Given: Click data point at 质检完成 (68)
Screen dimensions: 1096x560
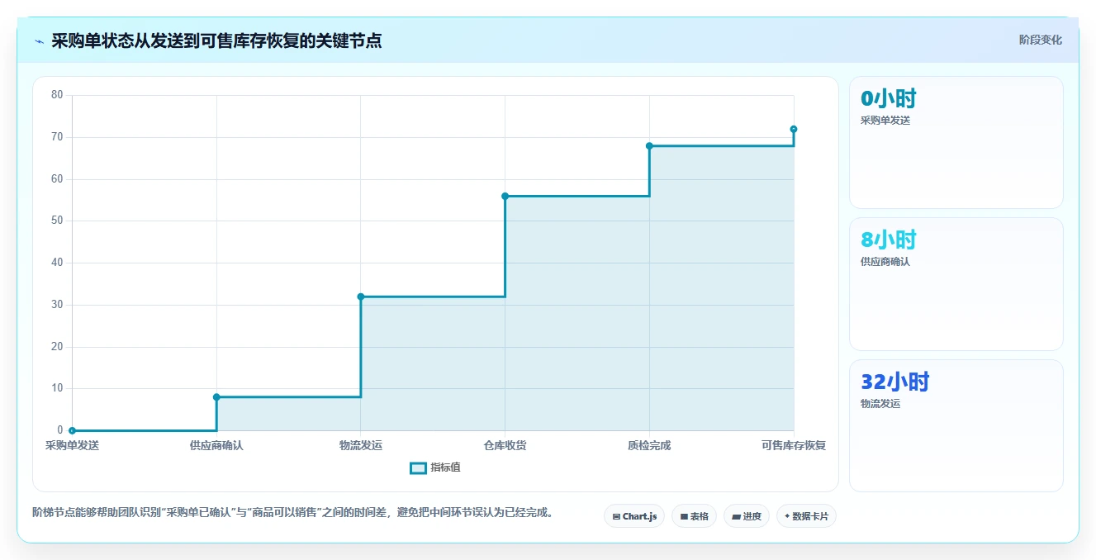Looking at the screenshot, I should (x=649, y=145).
